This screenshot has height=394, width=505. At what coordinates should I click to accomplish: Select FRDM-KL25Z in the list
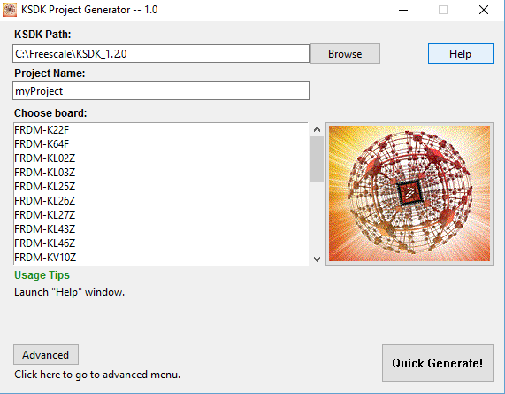tap(161, 187)
